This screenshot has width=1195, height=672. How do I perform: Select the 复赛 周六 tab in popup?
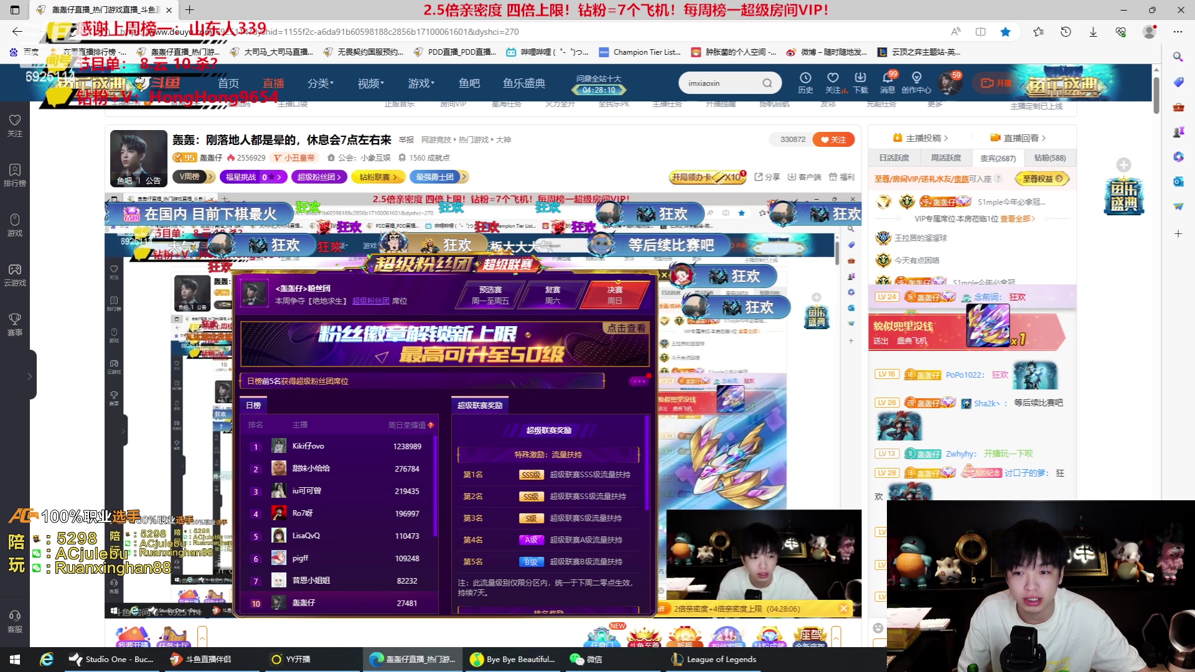pyautogui.click(x=553, y=295)
